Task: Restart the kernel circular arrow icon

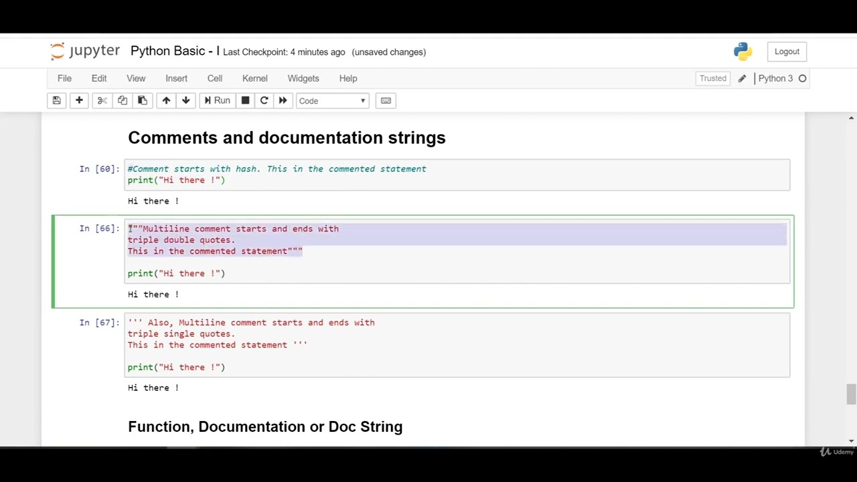Action: point(264,100)
